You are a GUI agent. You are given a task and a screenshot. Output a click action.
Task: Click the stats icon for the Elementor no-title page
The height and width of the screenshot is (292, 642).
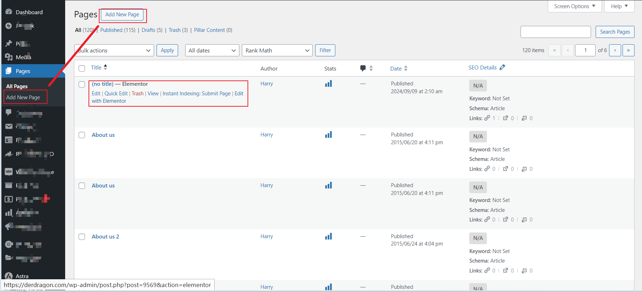328,84
